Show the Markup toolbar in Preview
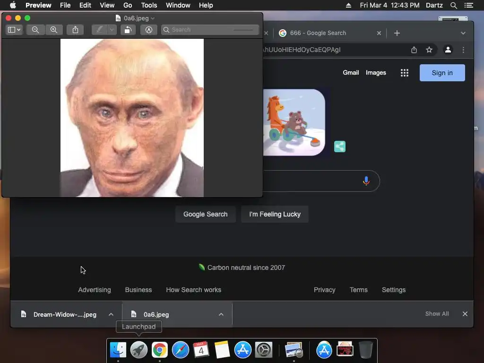The width and height of the screenshot is (484, 363). pos(149,30)
